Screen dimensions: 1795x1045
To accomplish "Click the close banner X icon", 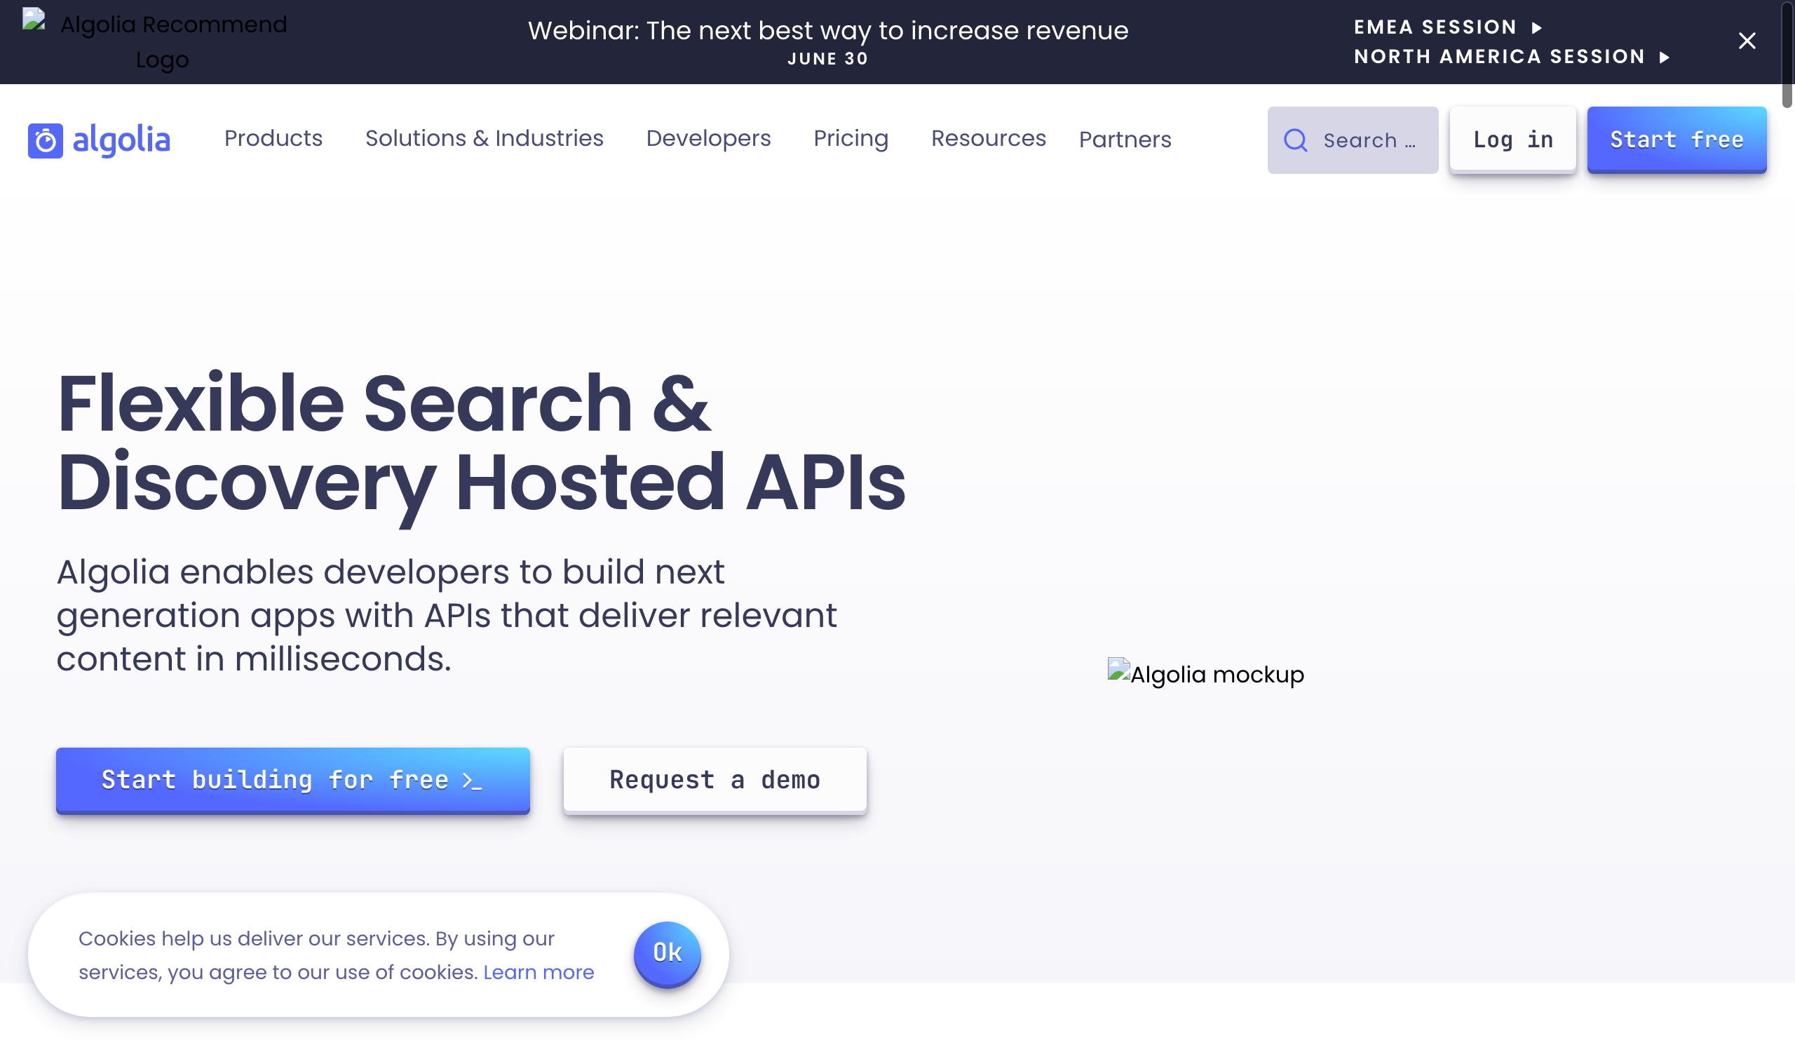I will (1747, 40).
